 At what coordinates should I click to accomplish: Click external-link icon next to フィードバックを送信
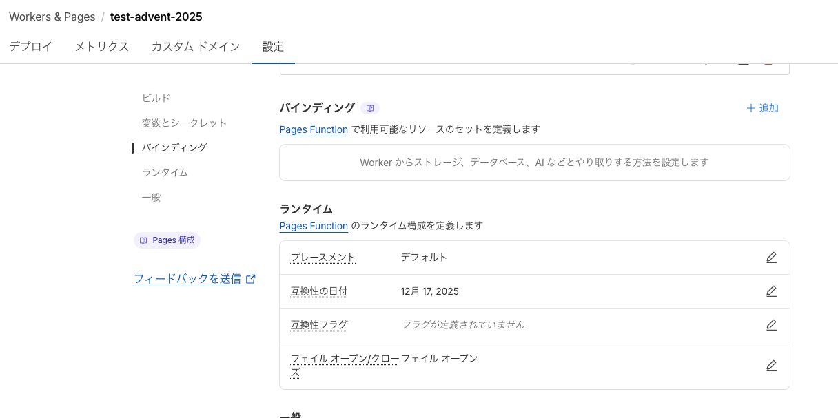pyautogui.click(x=250, y=278)
